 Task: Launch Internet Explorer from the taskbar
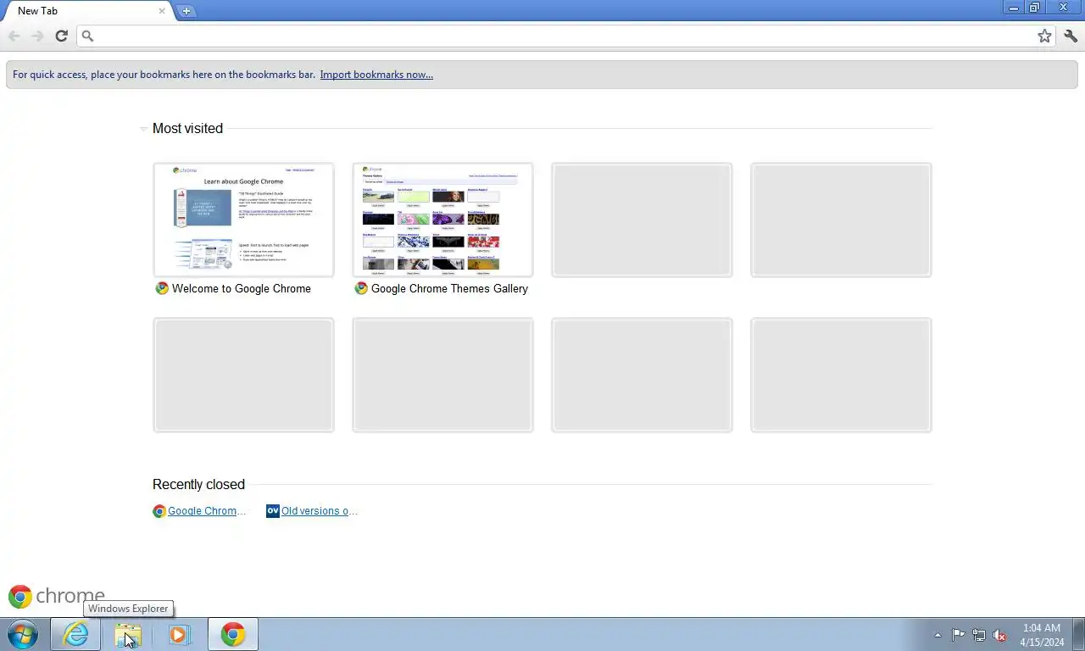(x=75, y=634)
